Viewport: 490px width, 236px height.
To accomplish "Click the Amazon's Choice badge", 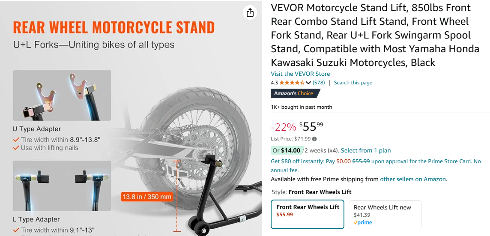I will pyautogui.click(x=294, y=93).
